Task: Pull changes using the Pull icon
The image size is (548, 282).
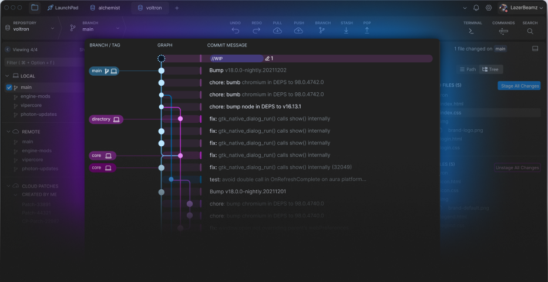Action: tap(277, 30)
